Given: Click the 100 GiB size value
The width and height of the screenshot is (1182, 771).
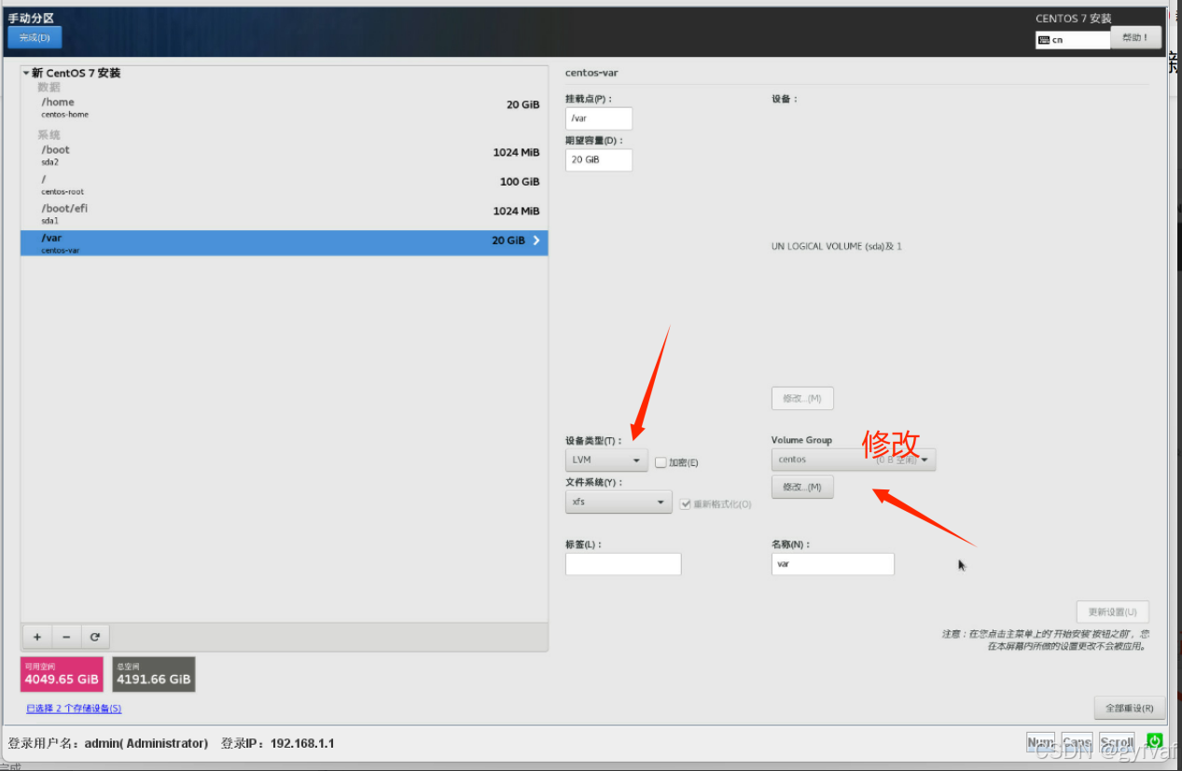Looking at the screenshot, I should coord(520,182).
